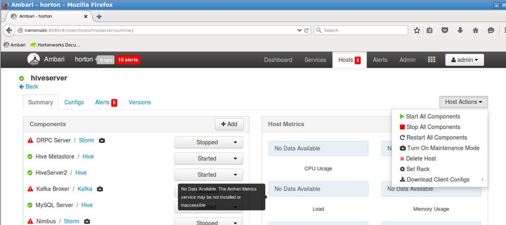Click the Hive Metastore green status icon
The height and width of the screenshot is (225, 506).
click(30, 157)
